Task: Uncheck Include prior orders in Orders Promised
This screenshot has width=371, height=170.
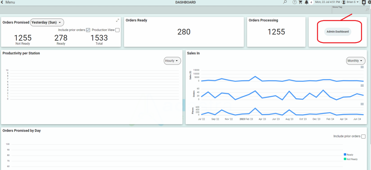Action: pos(88,30)
